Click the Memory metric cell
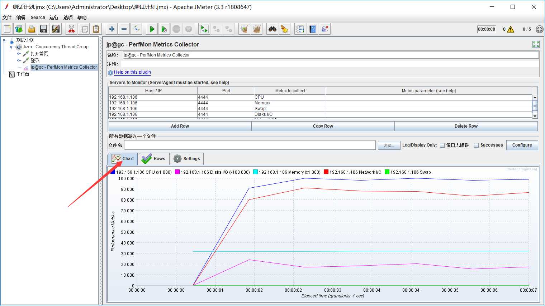This screenshot has height=306, width=545. pyautogui.click(x=289, y=103)
